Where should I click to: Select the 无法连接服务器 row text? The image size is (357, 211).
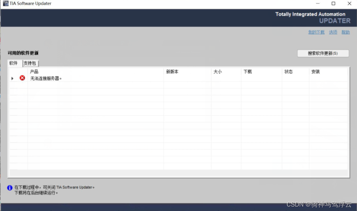point(46,78)
